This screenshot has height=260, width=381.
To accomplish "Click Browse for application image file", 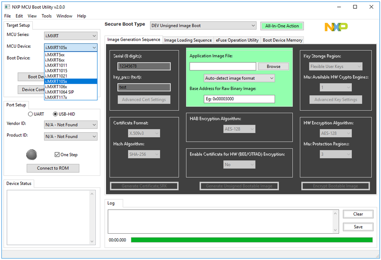I will (x=273, y=66).
